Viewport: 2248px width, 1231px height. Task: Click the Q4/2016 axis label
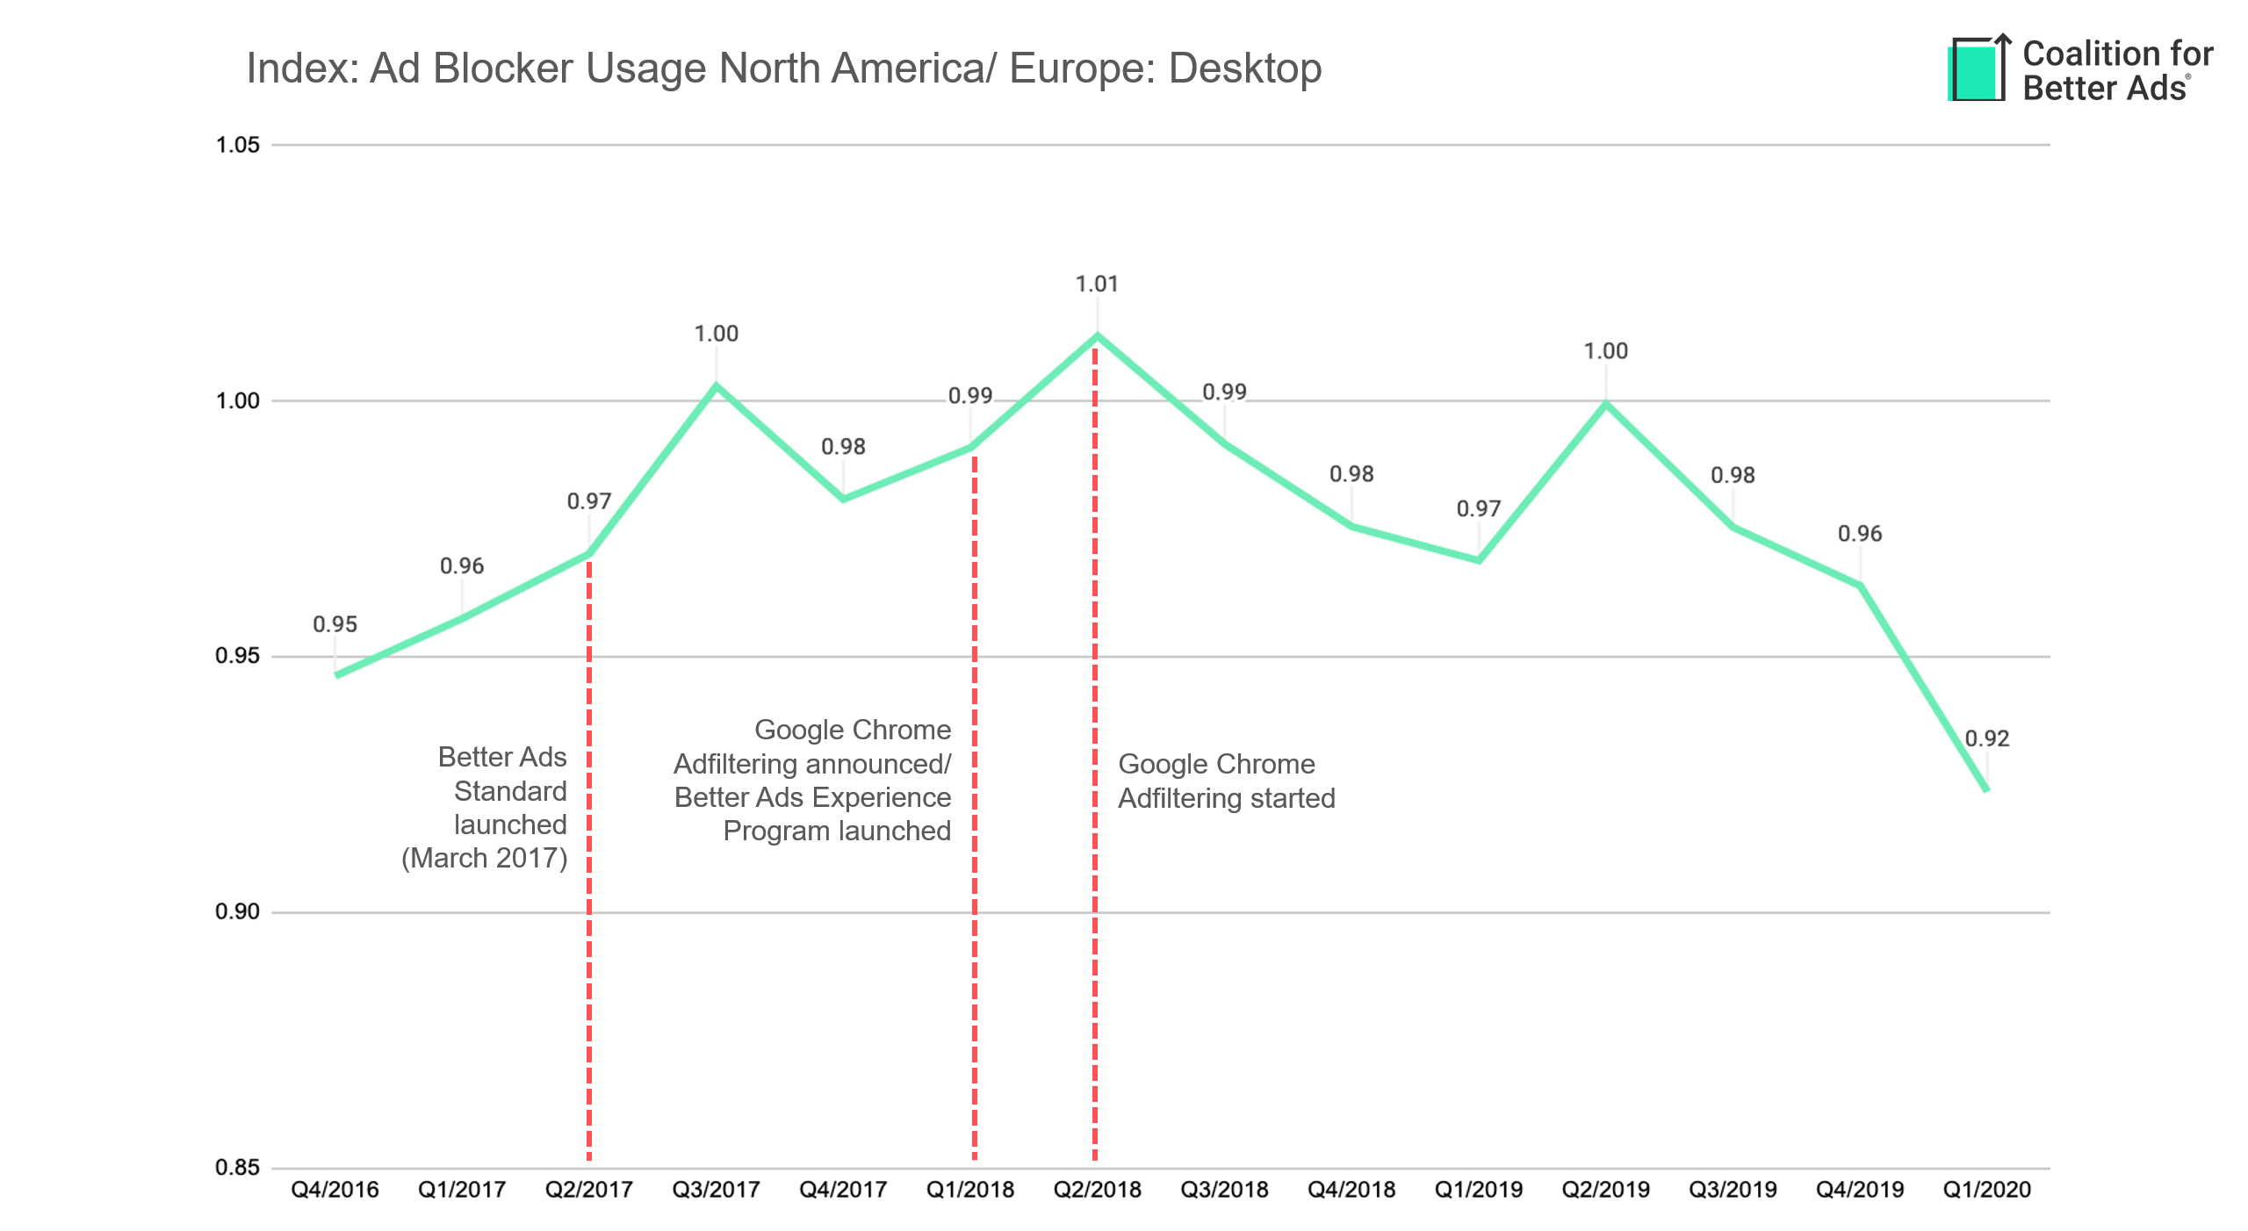pyautogui.click(x=335, y=1190)
